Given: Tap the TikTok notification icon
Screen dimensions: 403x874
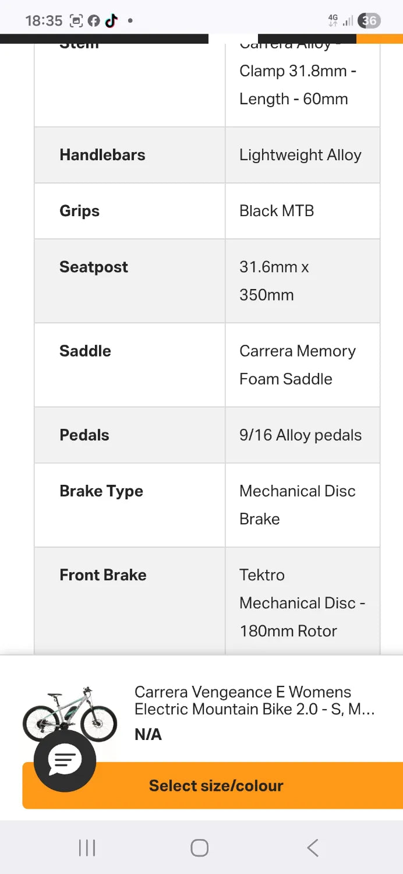Looking at the screenshot, I should tap(111, 21).
